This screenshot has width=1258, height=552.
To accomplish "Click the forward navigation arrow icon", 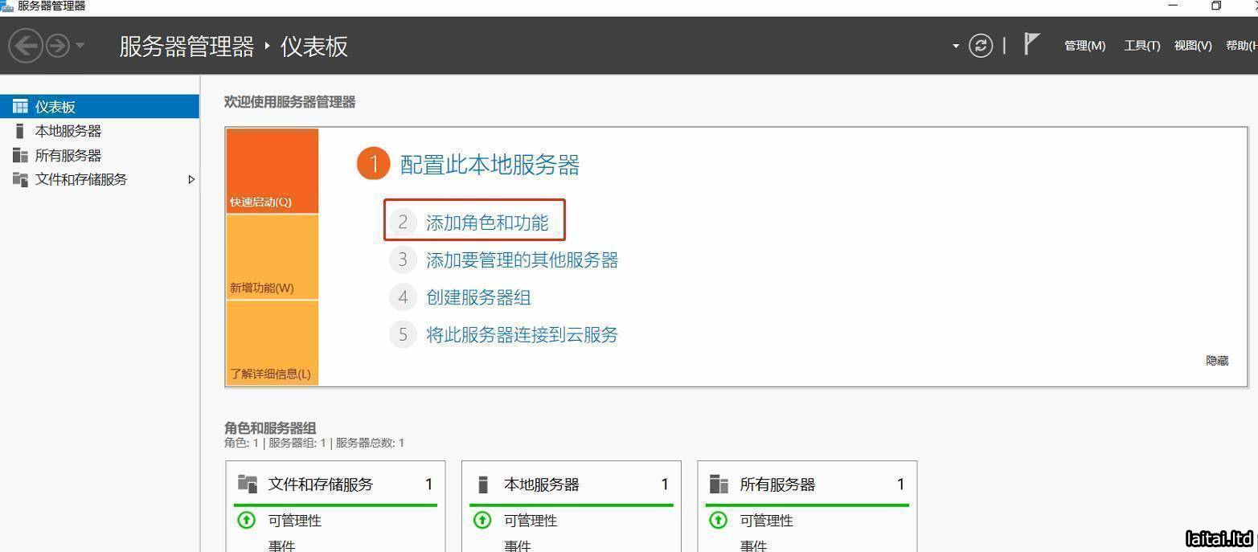I will tap(58, 45).
